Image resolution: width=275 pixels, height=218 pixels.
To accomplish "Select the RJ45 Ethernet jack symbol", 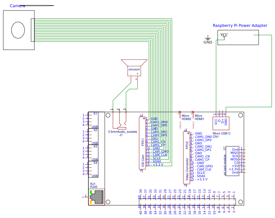I will click(x=97, y=196).
